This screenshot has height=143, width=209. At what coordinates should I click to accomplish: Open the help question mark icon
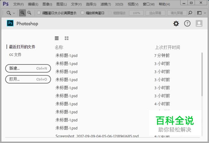click(187, 24)
